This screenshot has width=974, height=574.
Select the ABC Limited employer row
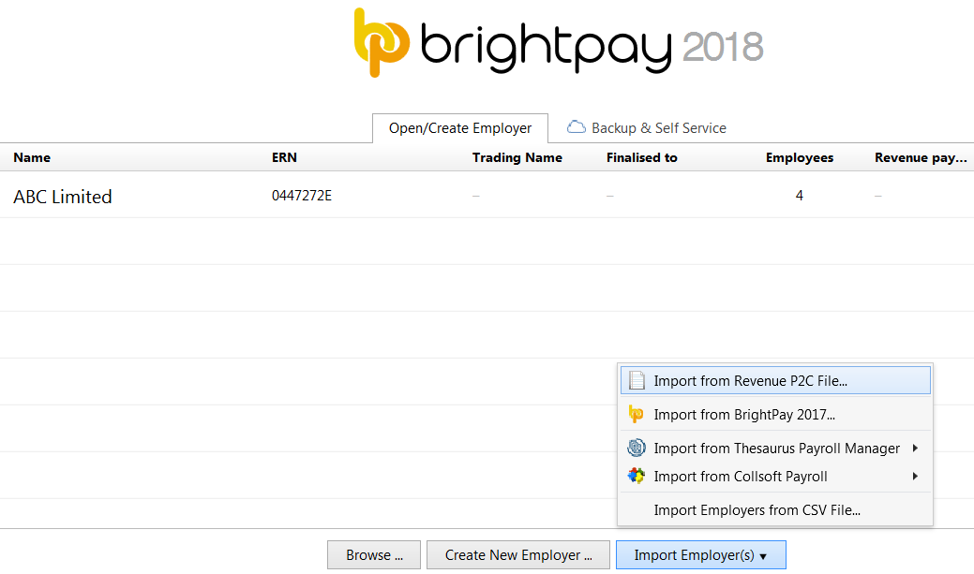click(487, 195)
